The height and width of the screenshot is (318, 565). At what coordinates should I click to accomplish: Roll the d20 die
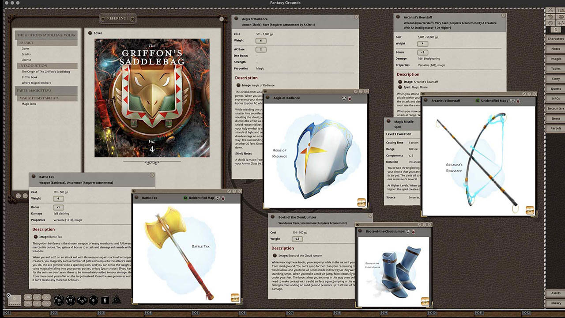click(x=59, y=300)
